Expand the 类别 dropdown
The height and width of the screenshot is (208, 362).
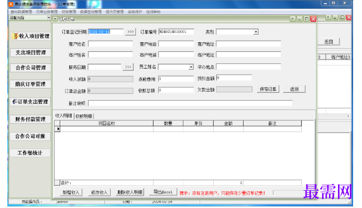click(x=256, y=32)
